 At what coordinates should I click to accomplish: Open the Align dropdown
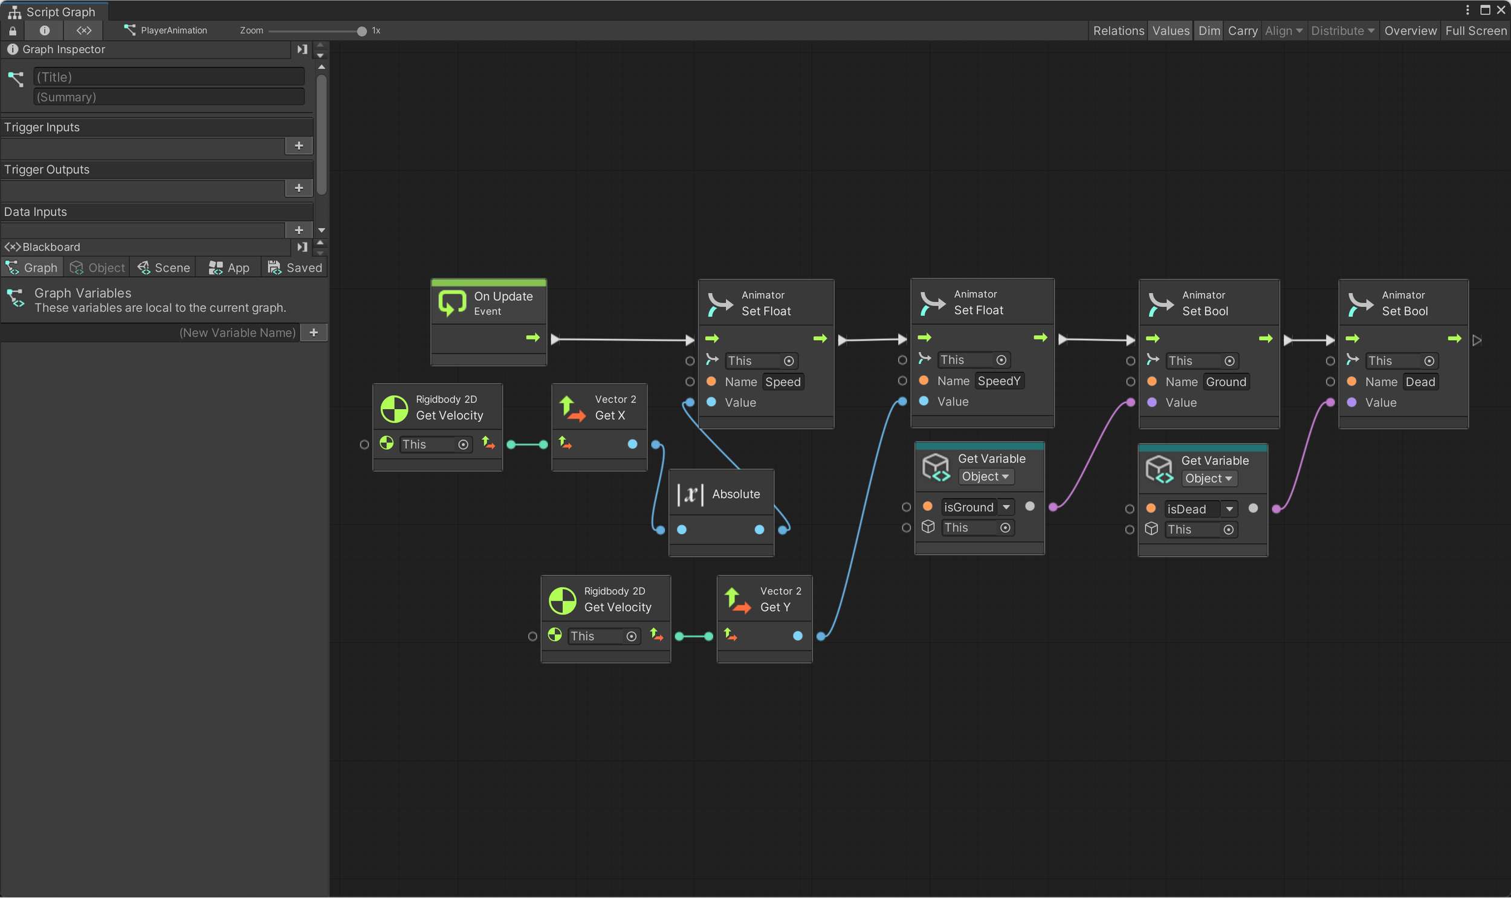pyautogui.click(x=1284, y=30)
